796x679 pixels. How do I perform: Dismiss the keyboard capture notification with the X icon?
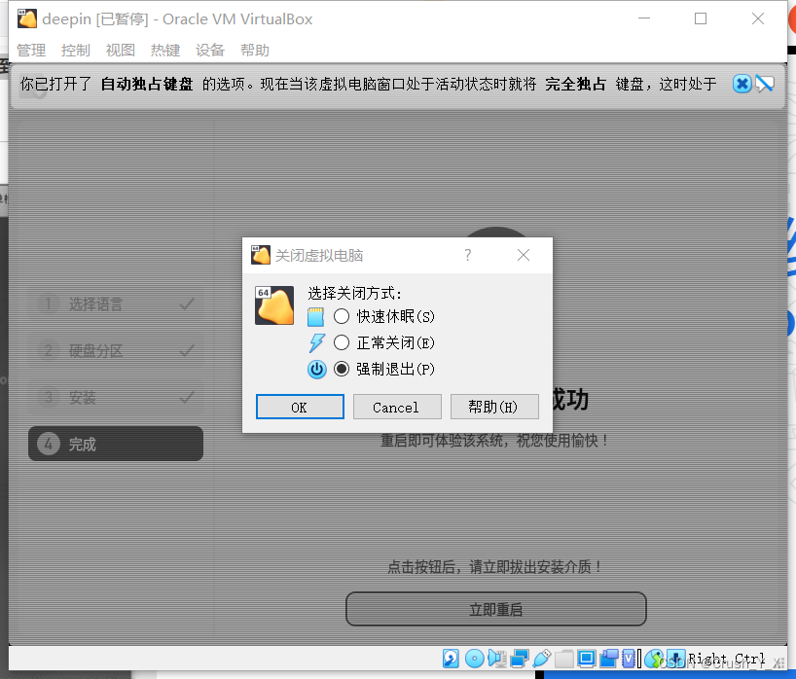[742, 84]
